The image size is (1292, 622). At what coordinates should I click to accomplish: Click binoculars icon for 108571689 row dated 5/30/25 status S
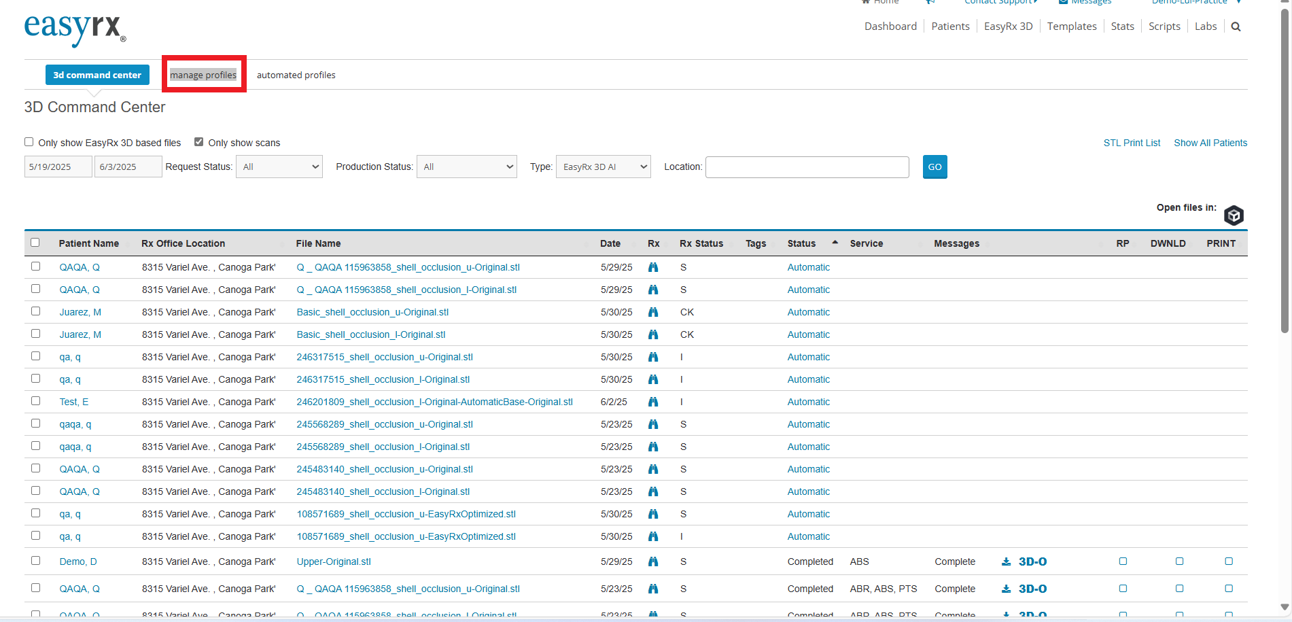point(653,514)
